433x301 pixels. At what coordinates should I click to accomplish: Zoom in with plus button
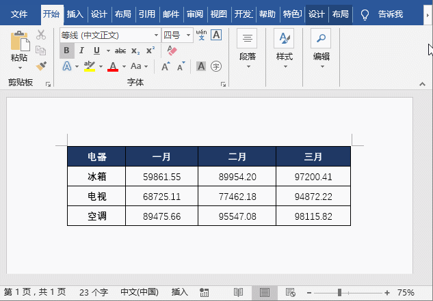pos(387,293)
